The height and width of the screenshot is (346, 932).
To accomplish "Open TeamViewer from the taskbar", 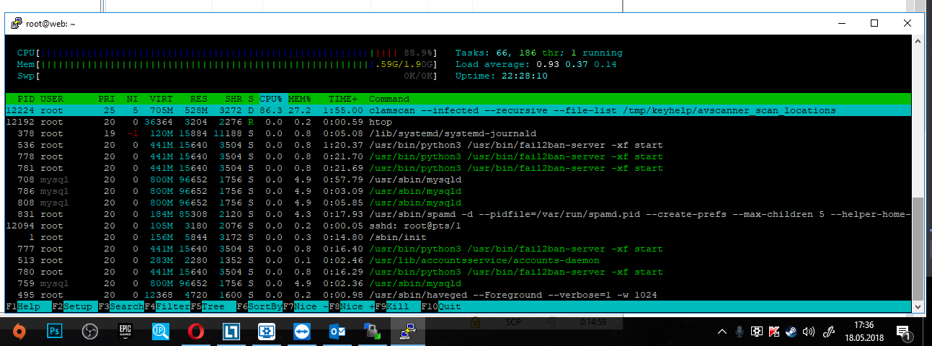I will point(301,332).
